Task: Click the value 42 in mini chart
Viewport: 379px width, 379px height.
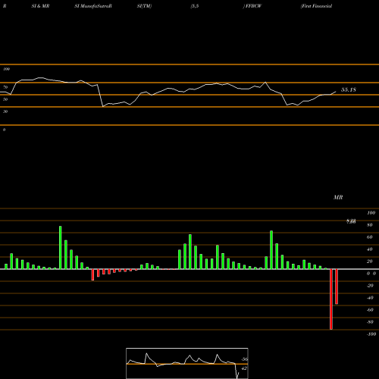Action: pos(244,368)
